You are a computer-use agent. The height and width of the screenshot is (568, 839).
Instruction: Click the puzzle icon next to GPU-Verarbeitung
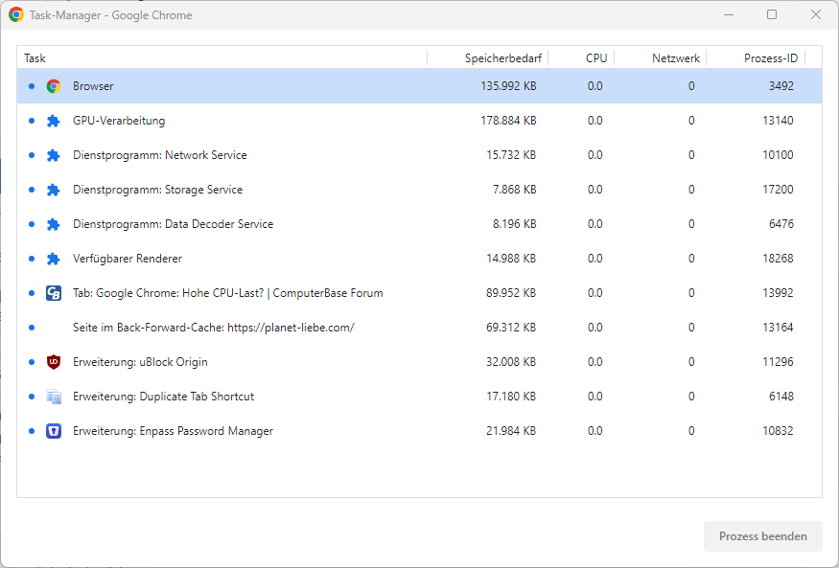pos(54,121)
